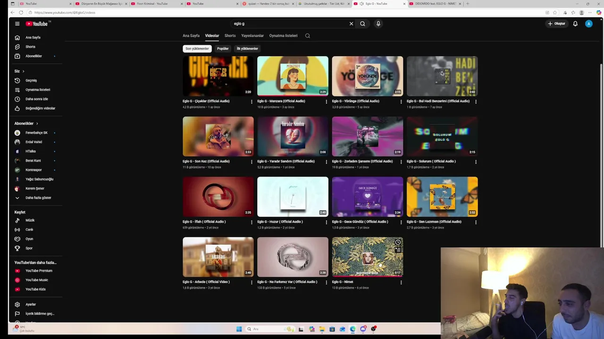Image resolution: width=604 pixels, height=339 pixels.
Task: Open YouTube Kids in sidebar
Action: click(35, 290)
